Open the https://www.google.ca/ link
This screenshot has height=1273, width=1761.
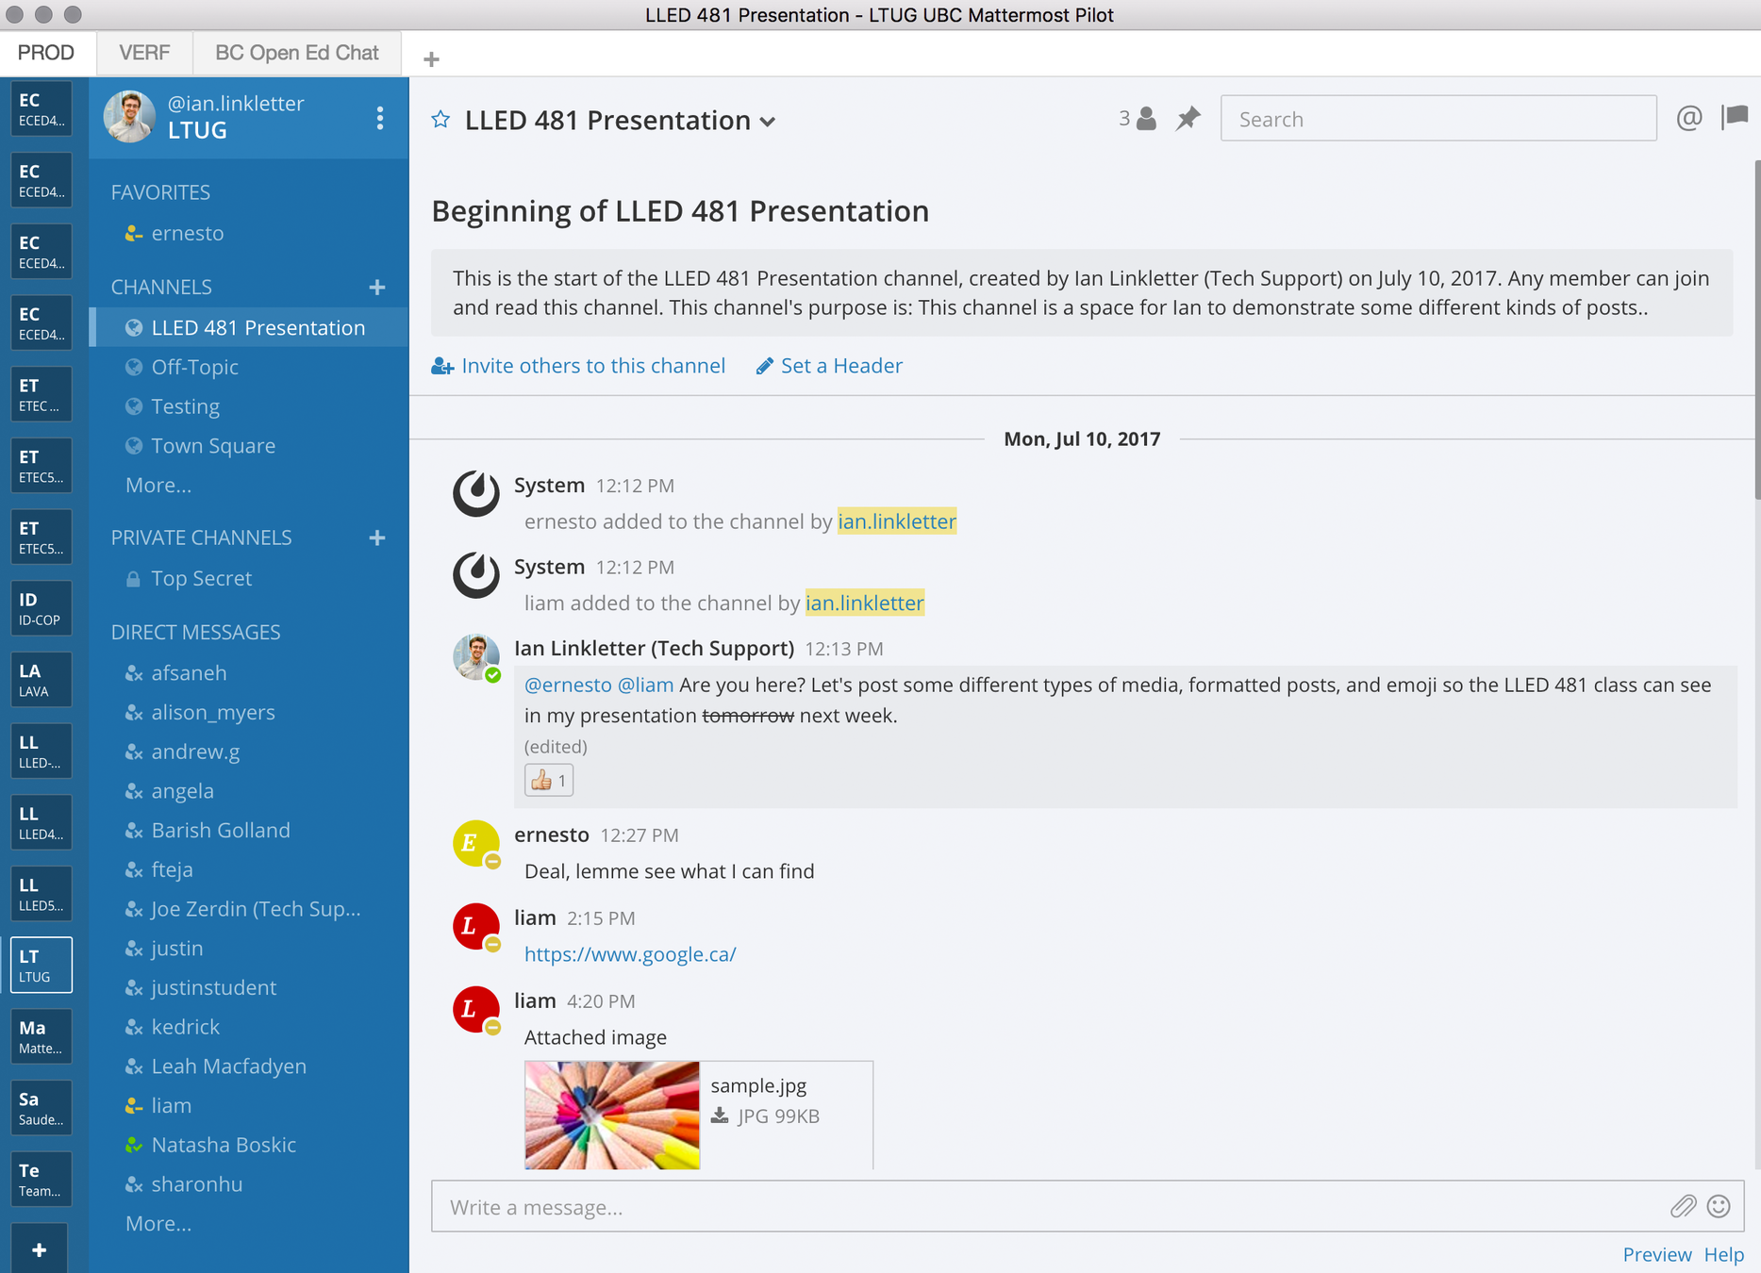pyautogui.click(x=630, y=954)
